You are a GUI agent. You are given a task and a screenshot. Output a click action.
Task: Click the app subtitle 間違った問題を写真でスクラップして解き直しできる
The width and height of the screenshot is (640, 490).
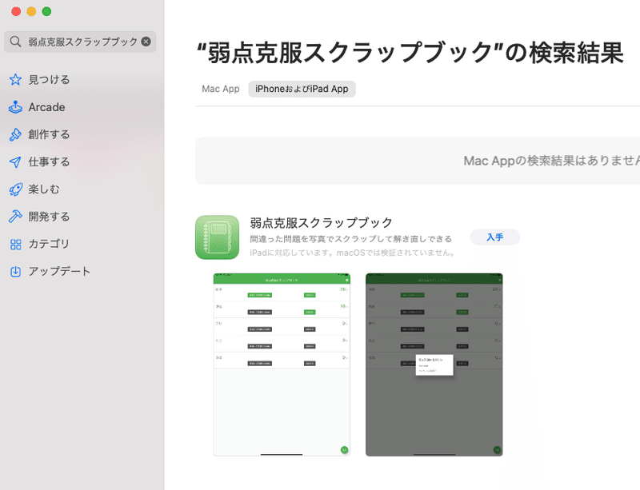click(351, 239)
